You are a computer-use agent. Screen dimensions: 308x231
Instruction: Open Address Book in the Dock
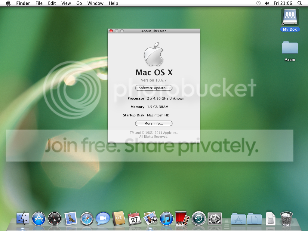[119, 218]
